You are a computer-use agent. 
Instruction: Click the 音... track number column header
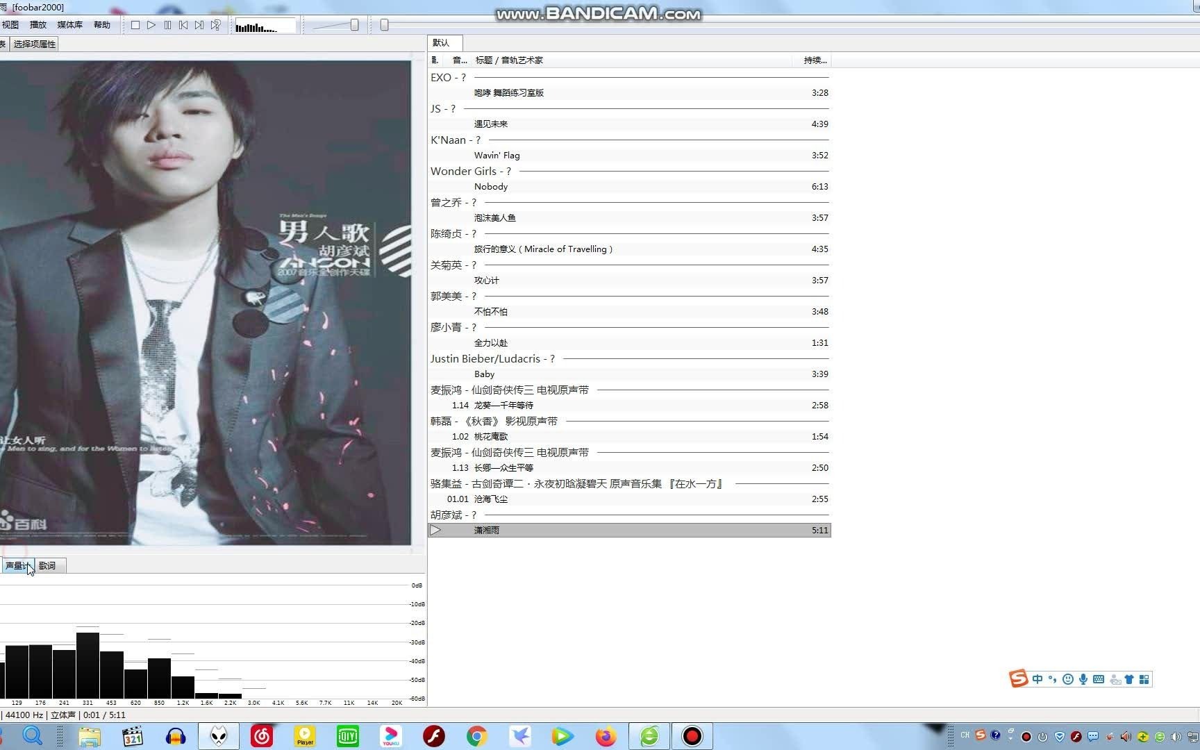pos(459,60)
